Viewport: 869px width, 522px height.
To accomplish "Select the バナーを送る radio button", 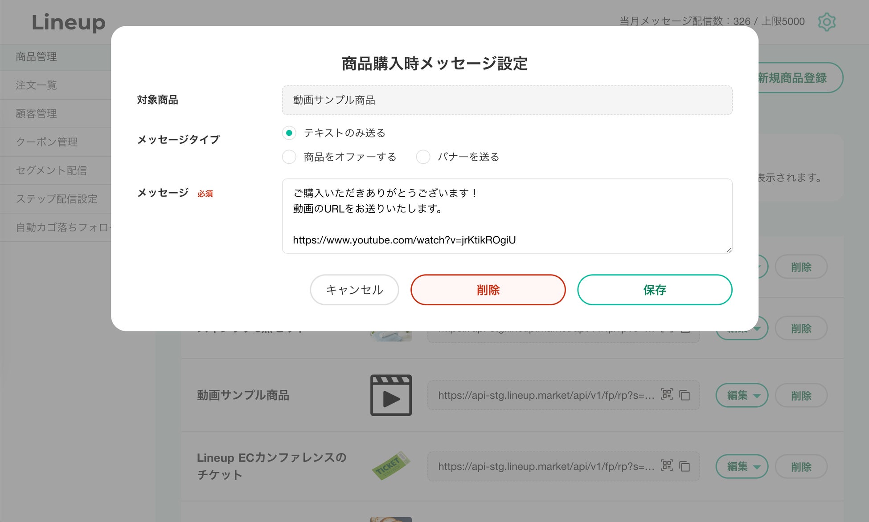I will coord(423,157).
